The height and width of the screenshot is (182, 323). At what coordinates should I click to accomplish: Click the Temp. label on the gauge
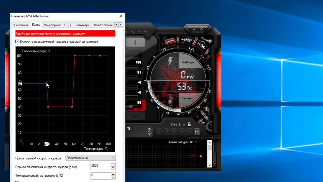click(x=187, y=98)
